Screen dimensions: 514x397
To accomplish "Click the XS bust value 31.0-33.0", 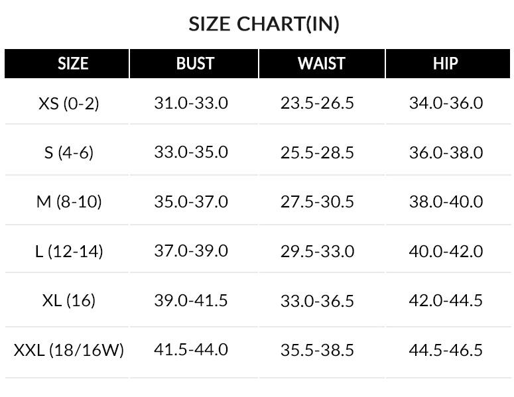I will tap(191, 103).
